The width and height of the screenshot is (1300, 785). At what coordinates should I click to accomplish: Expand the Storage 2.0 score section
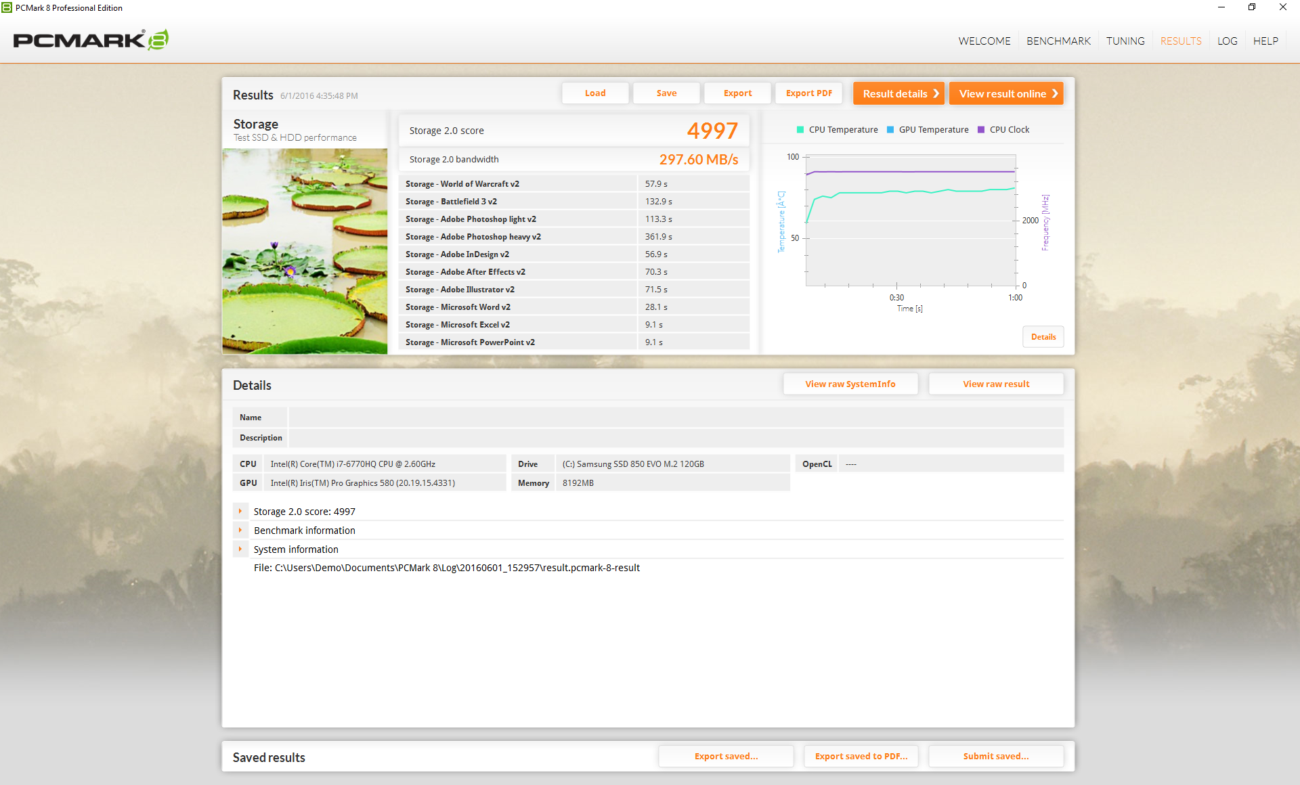[240, 512]
